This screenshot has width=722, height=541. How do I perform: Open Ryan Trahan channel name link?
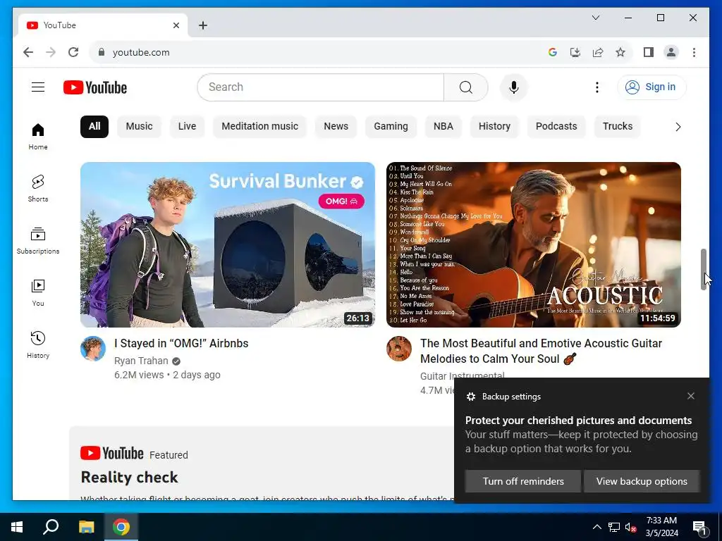(141, 361)
